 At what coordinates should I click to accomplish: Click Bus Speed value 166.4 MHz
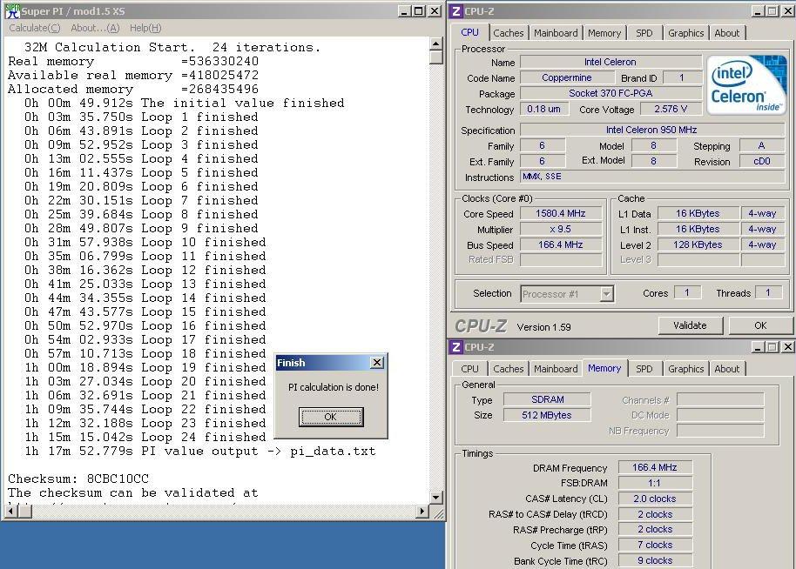click(x=561, y=245)
